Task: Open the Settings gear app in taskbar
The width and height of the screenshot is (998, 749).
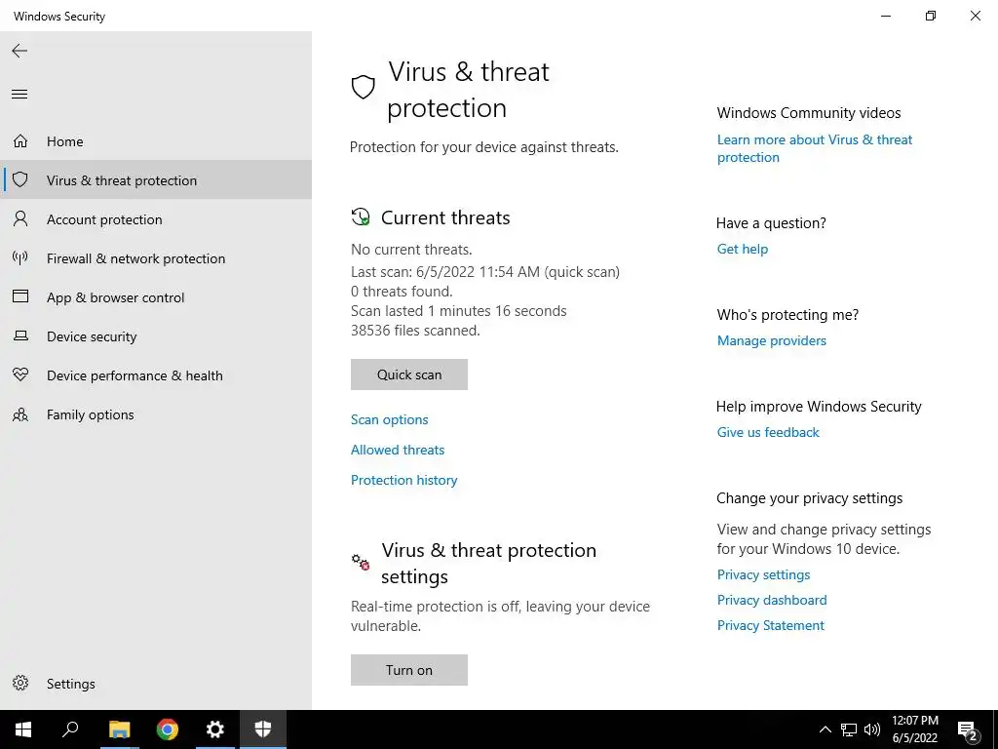Action: point(215,729)
